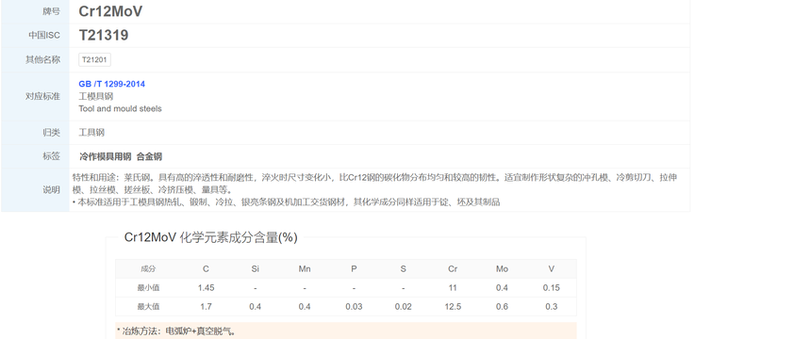Image resolution: width=811 pixels, height=339 pixels.
Task: Click the 对应标准 row label
Action: 43,96
